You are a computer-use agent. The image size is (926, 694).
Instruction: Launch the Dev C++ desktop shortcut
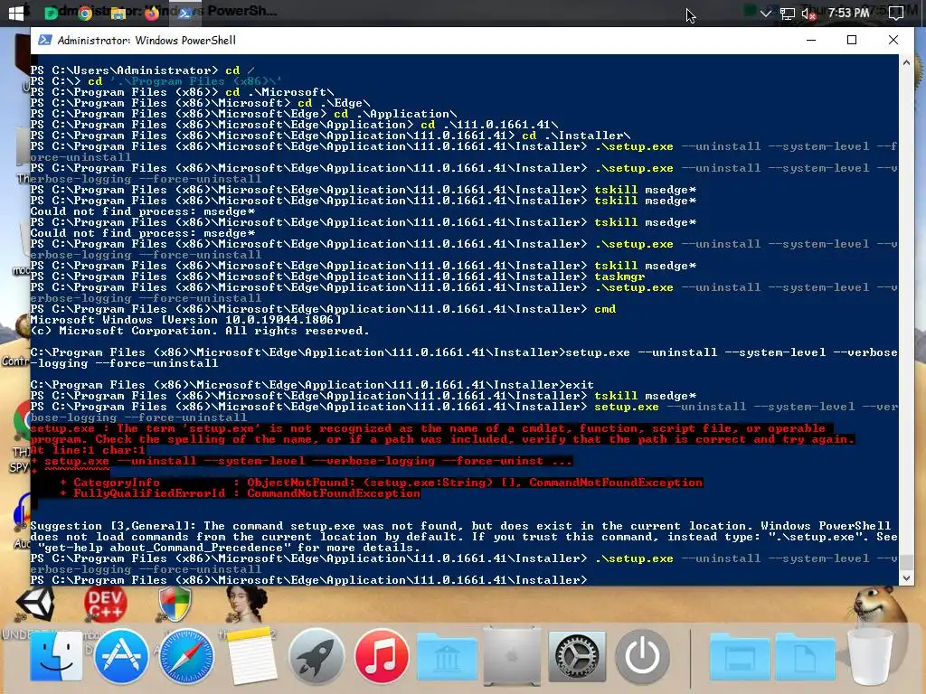[x=105, y=604]
